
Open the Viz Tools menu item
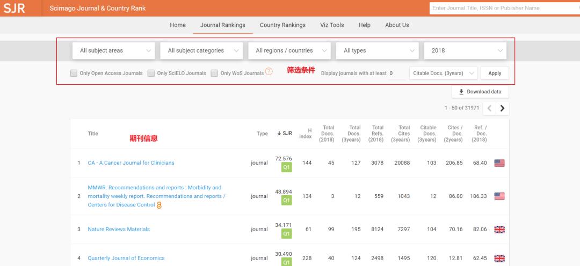click(332, 25)
